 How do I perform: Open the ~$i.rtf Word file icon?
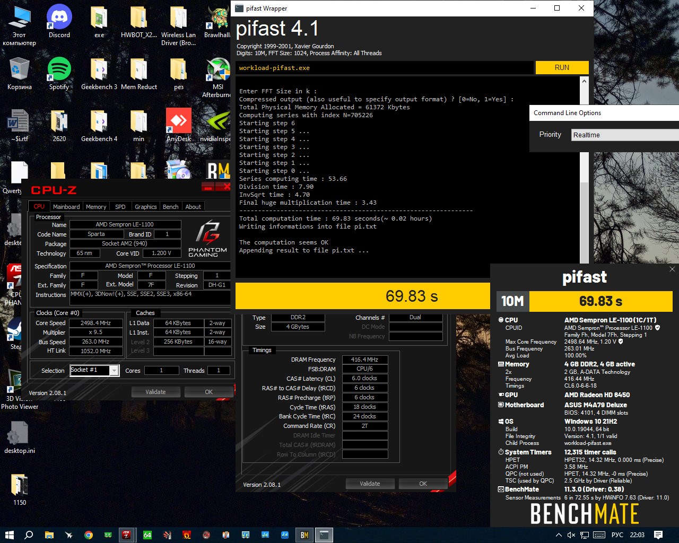point(20,126)
